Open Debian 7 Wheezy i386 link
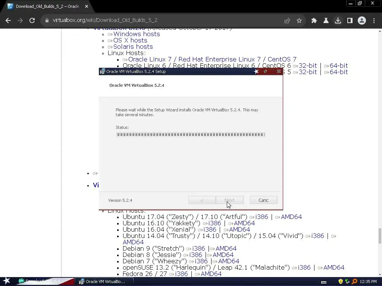382x286 pixels. (201, 261)
